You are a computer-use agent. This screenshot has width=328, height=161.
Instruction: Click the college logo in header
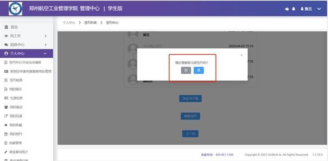pos(16,8)
